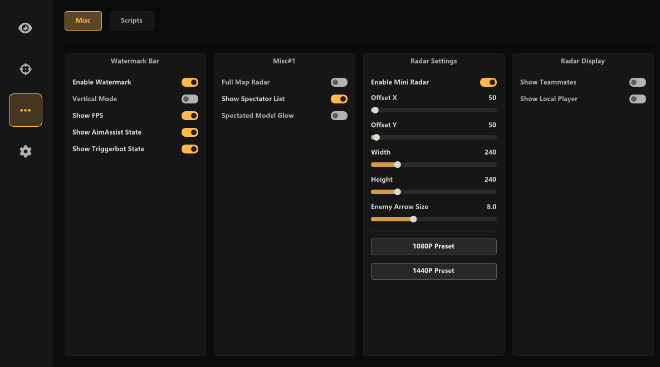Click the Offset Y slider track
This screenshot has height=367, width=660.
433,137
